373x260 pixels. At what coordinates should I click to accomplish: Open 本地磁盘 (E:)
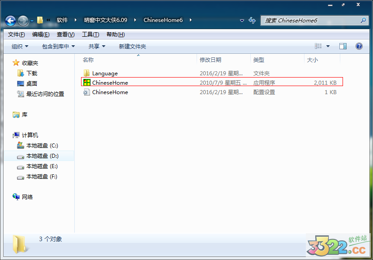pos(42,166)
